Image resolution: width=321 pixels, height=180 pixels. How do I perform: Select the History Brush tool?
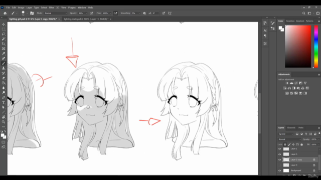click(4, 73)
